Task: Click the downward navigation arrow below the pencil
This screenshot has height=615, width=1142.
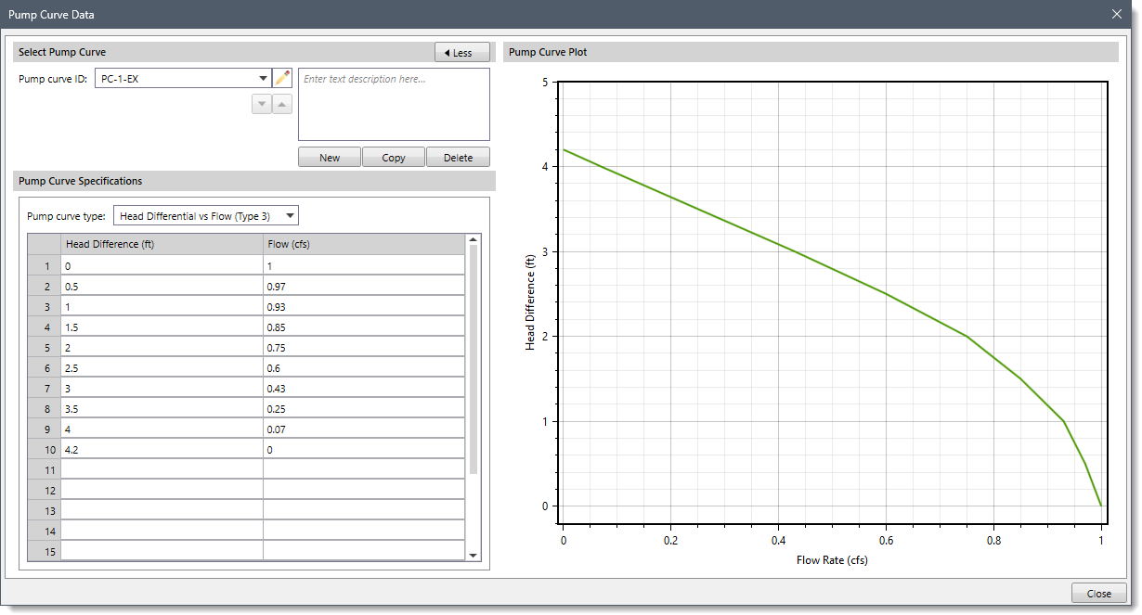Action: tap(261, 104)
